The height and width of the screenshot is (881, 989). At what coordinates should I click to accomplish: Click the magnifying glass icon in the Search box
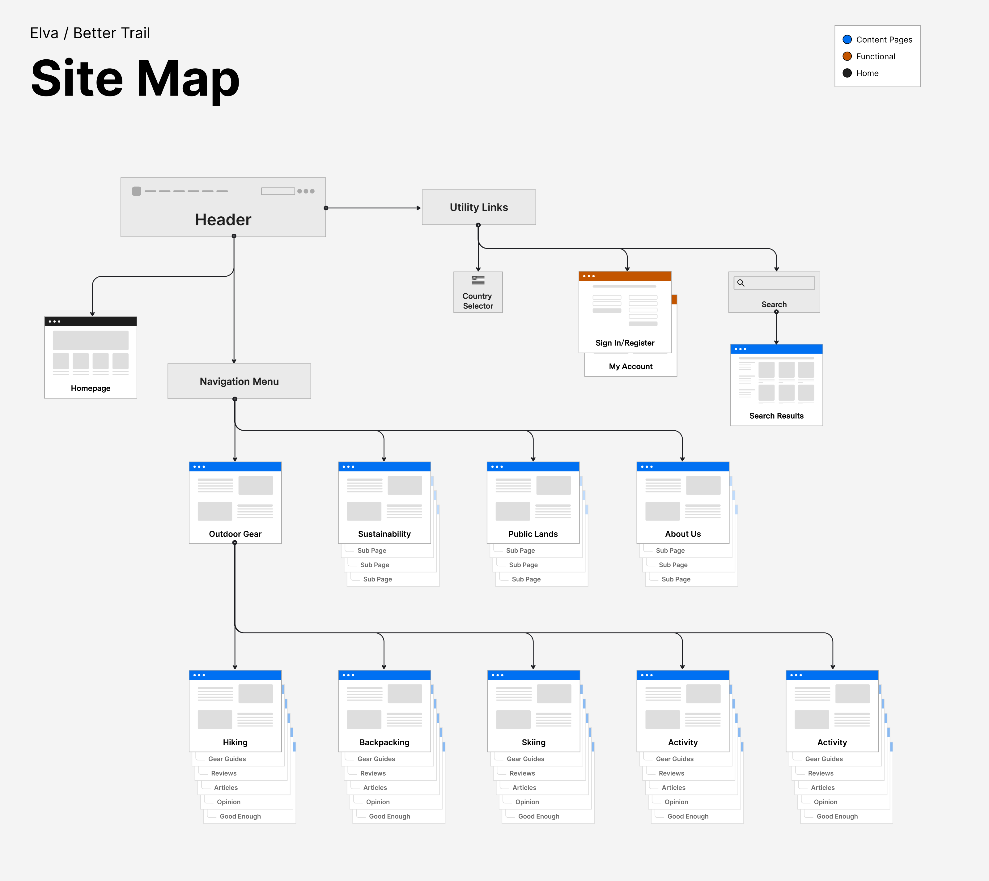point(742,283)
